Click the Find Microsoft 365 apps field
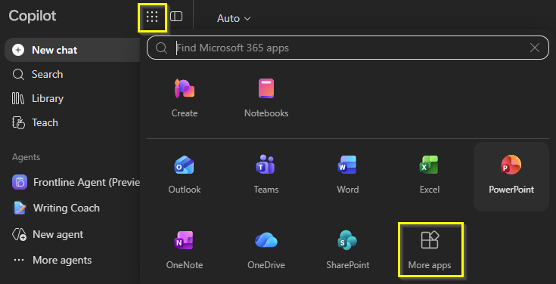The height and width of the screenshot is (284, 556). (348, 48)
